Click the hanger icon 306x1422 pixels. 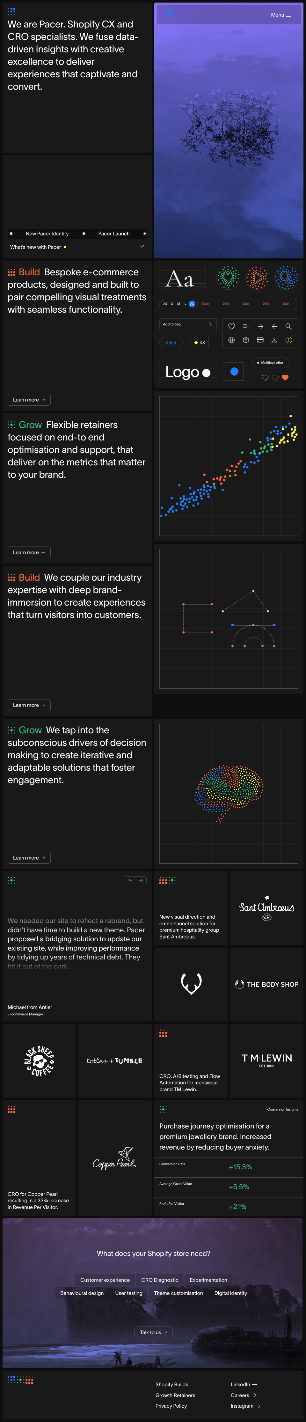(x=274, y=340)
